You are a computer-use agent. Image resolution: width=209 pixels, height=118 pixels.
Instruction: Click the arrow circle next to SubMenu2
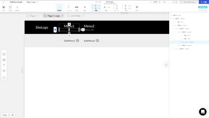(x=97, y=41)
